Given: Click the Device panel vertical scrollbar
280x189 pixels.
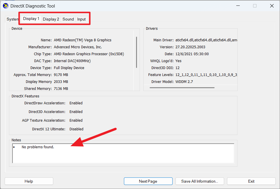Looking at the screenshot, I should click(136, 52).
